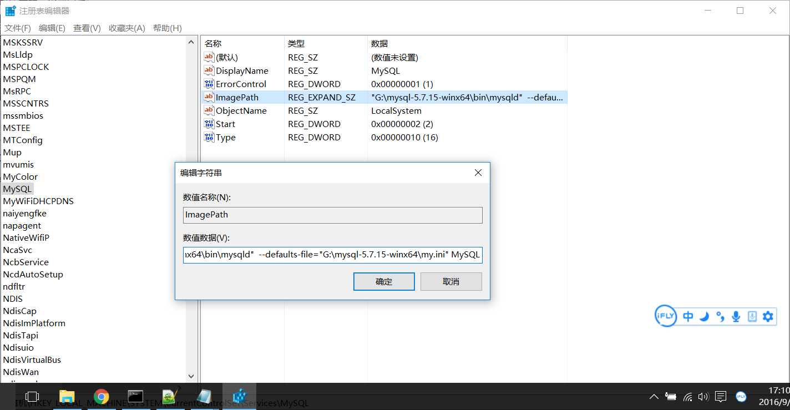Open the 文件(F) menu
Screen dimensions: 790x410
[x=18, y=28]
